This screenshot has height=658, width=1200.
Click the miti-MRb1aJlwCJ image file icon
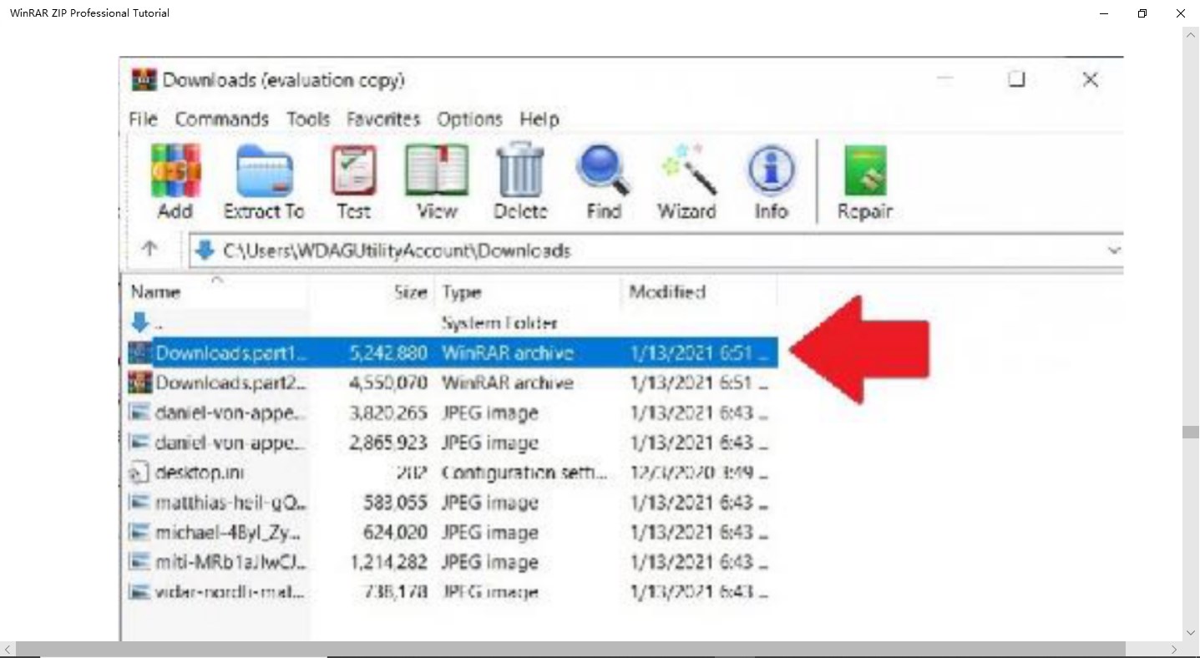(x=139, y=562)
